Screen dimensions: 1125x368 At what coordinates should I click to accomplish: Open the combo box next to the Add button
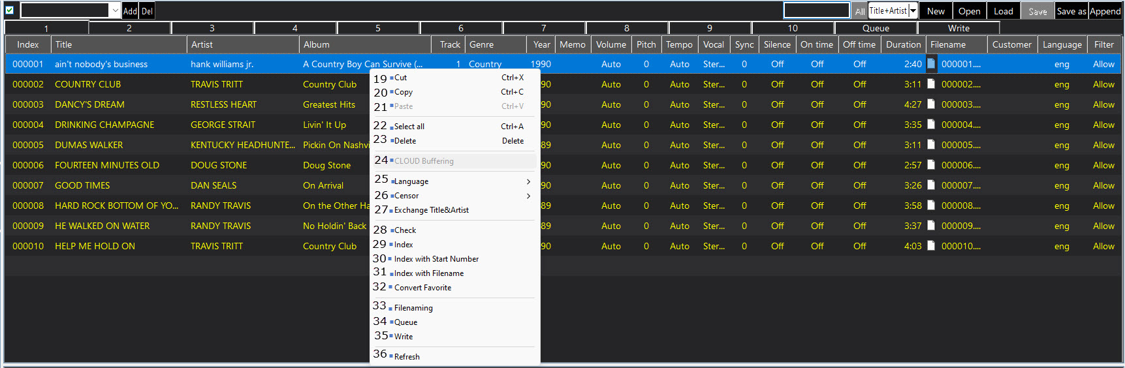[115, 11]
